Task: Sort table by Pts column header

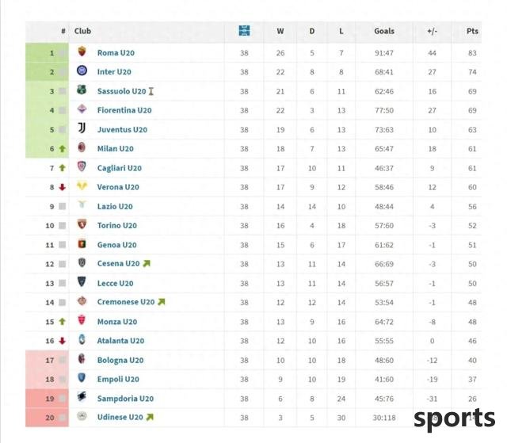Action: (x=472, y=31)
